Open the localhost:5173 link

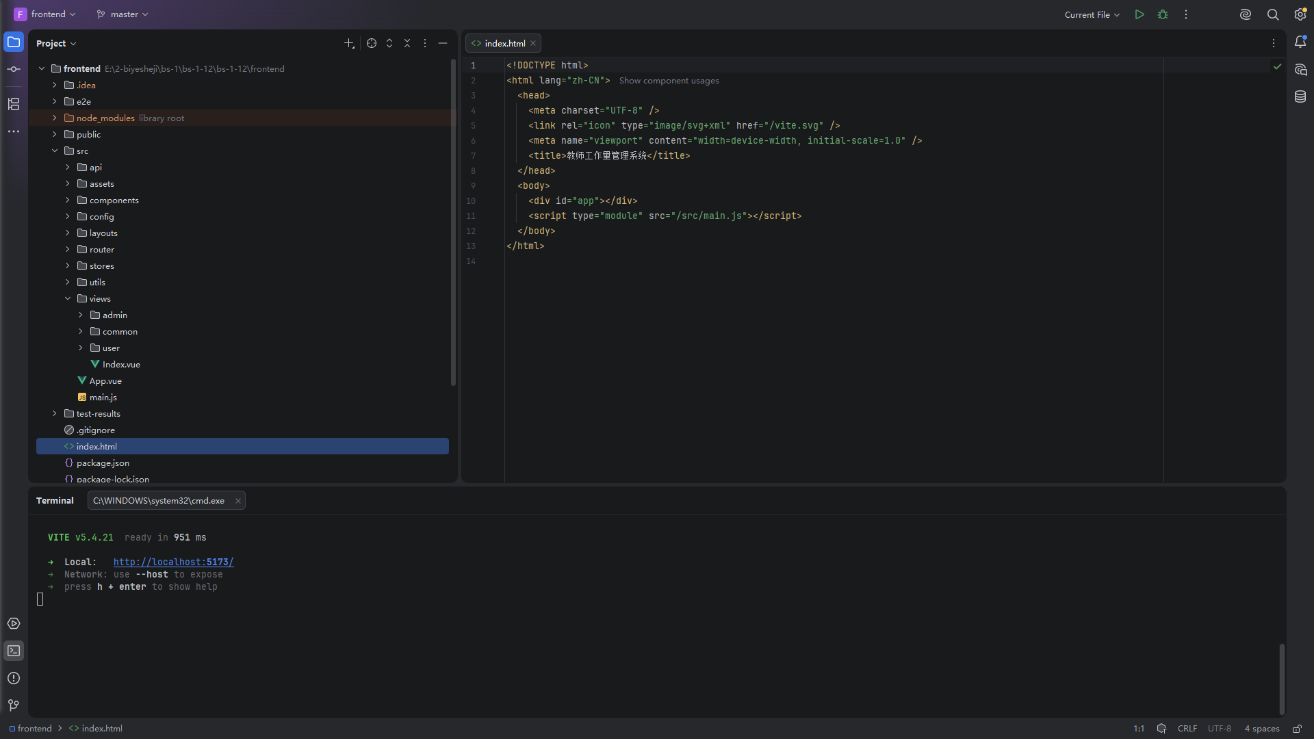click(x=174, y=562)
